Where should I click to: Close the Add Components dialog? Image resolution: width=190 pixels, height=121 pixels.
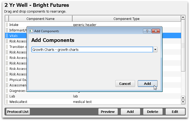click(x=156, y=31)
